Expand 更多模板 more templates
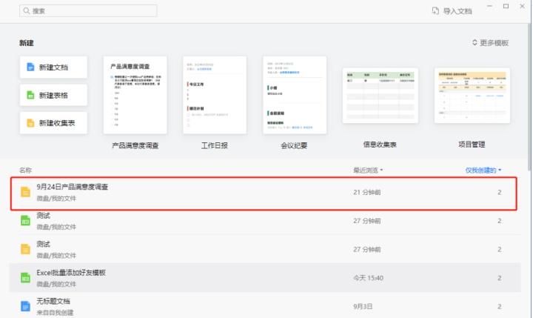Image resolution: width=533 pixels, height=318 pixels. click(x=490, y=43)
